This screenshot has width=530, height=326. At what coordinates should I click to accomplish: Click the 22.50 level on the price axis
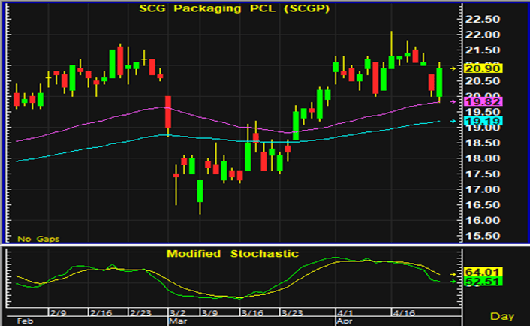[482, 19]
